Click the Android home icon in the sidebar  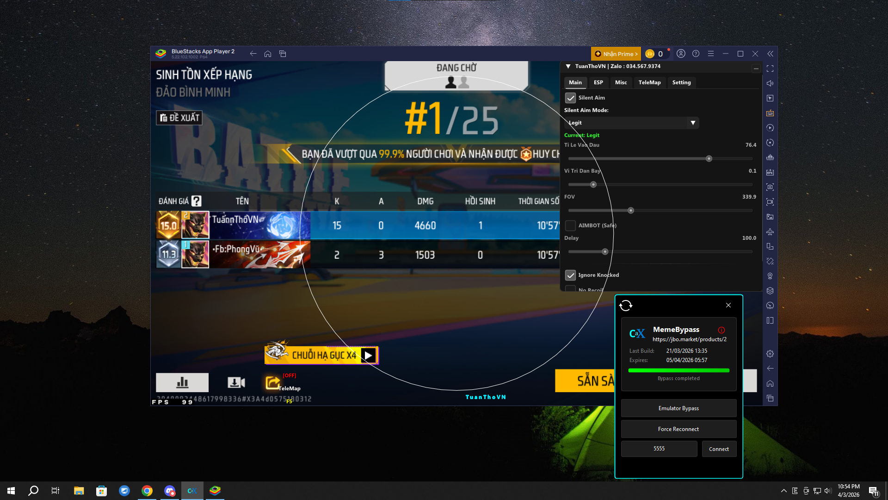pos(770,383)
